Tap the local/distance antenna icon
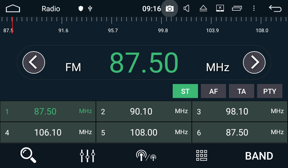 point(146,156)
